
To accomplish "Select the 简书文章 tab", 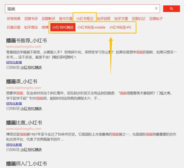I will (x=66, y=19).
